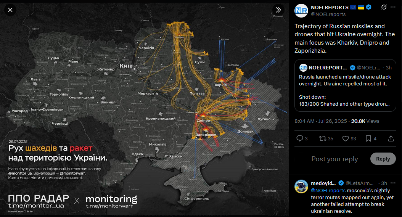Click the quoted post's verified badge
Viewport: 402px width, 217px height.
352,68
